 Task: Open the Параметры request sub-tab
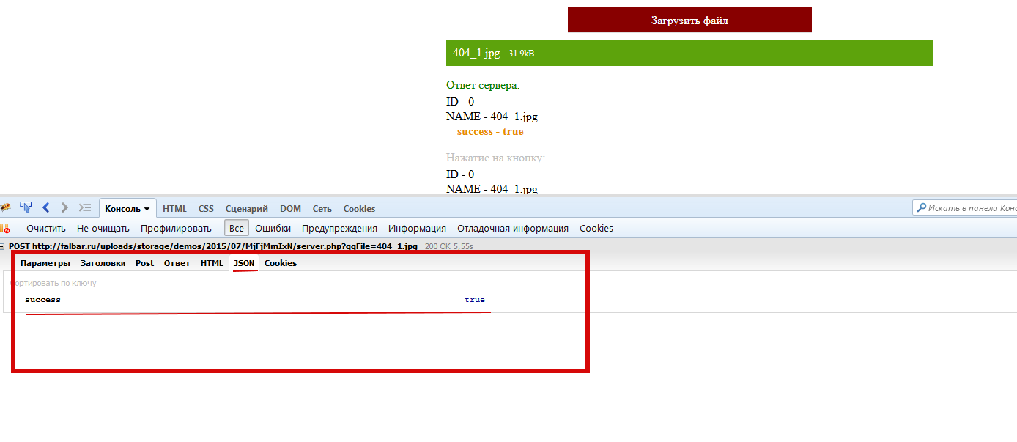pyautogui.click(x=45, y=263)
